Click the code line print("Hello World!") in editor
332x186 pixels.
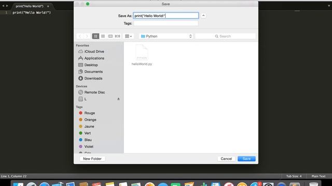[x=32, y=12]
